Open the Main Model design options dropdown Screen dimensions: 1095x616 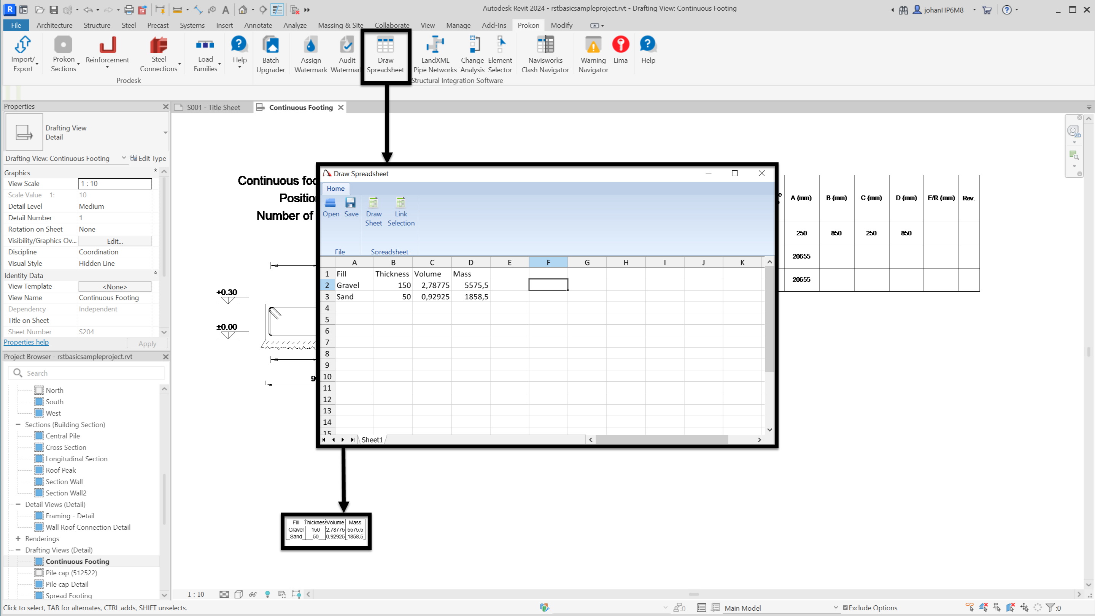[835, 608]
